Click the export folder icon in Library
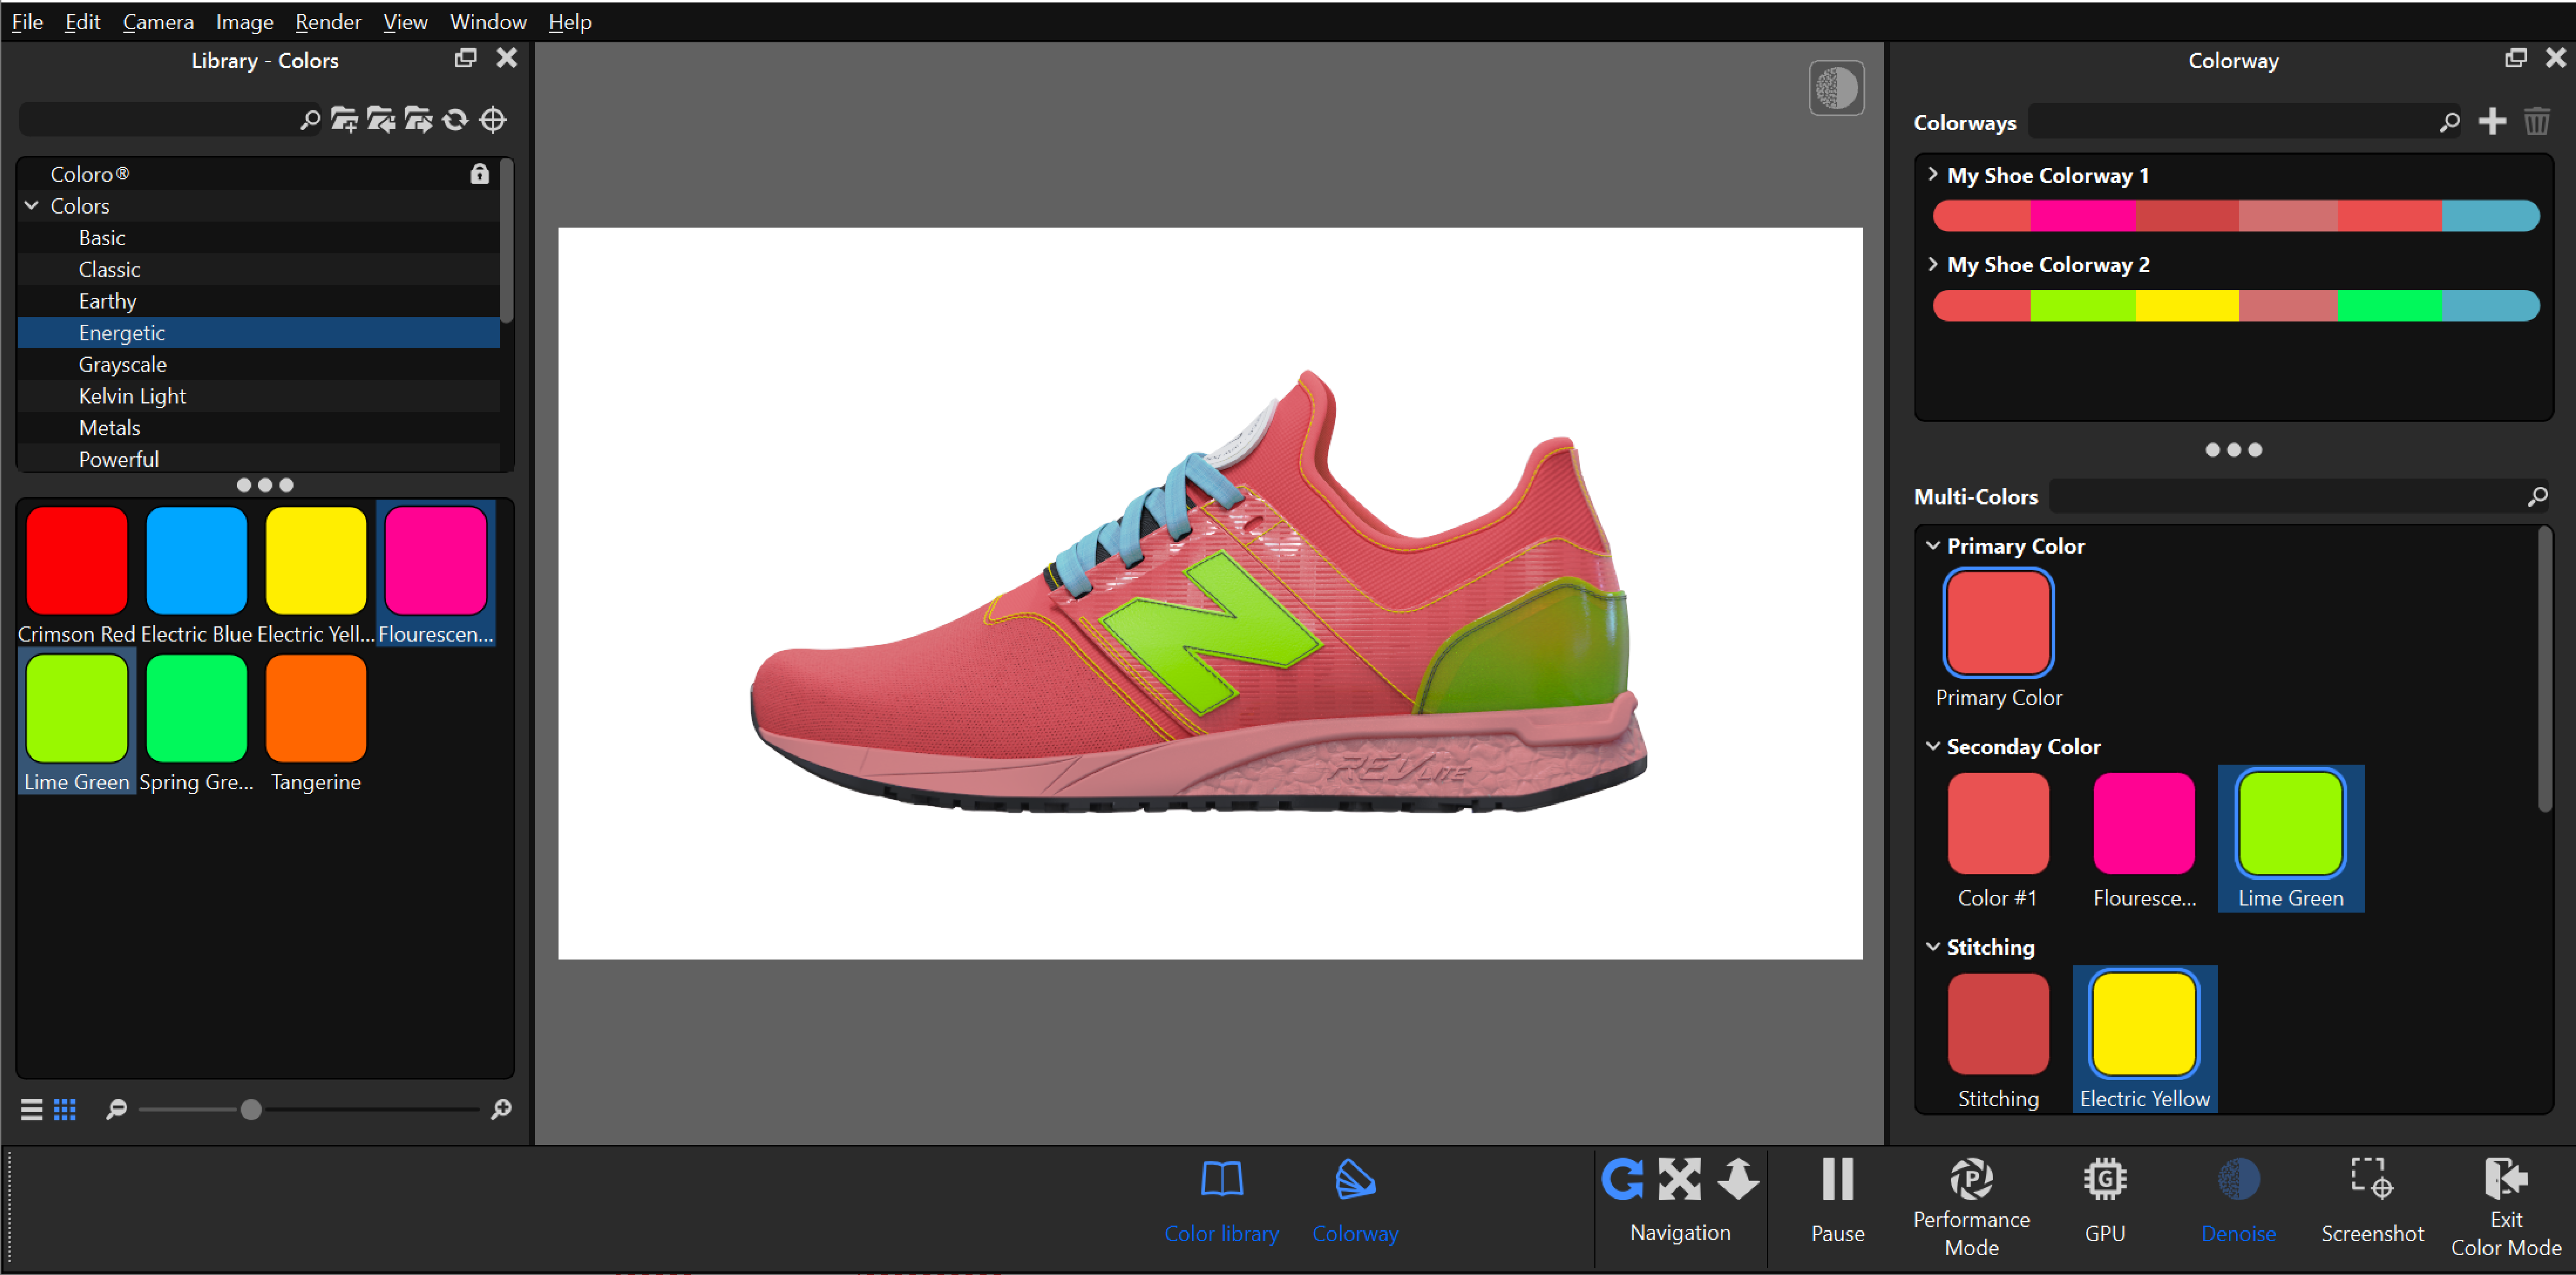This screenshot has height=1275, width=2576. point(418,120)
